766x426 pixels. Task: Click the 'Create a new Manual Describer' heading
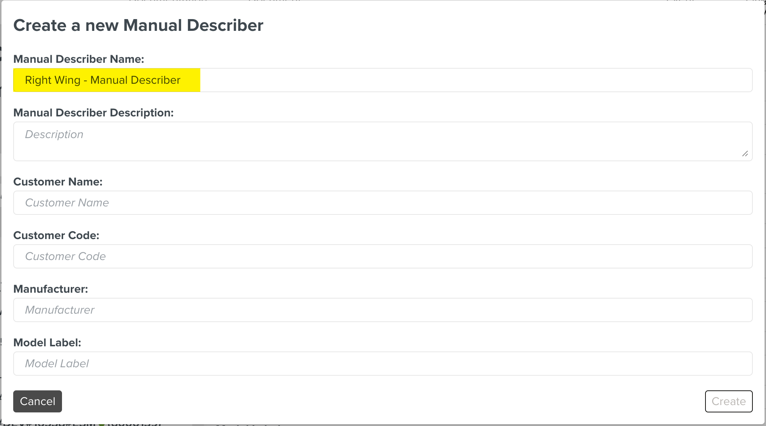pyautogui.click(x=138, y=25)
